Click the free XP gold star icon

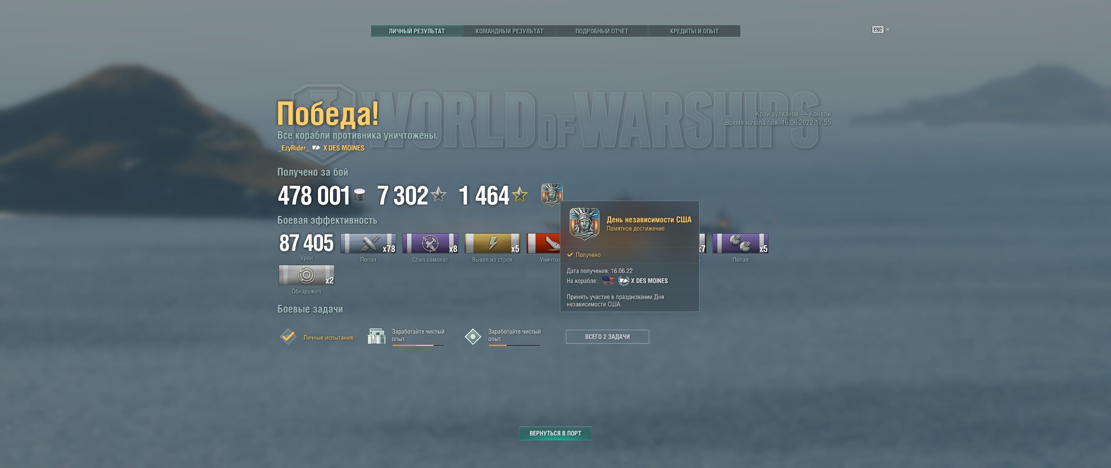520,195
